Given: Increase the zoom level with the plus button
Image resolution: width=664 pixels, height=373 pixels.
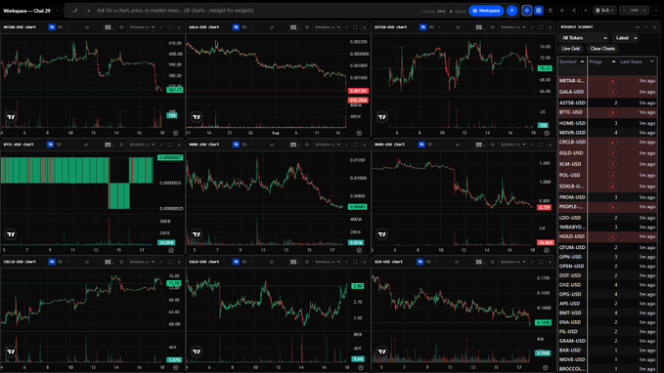Looking at the screenshot, I should (x=644, y=11).
